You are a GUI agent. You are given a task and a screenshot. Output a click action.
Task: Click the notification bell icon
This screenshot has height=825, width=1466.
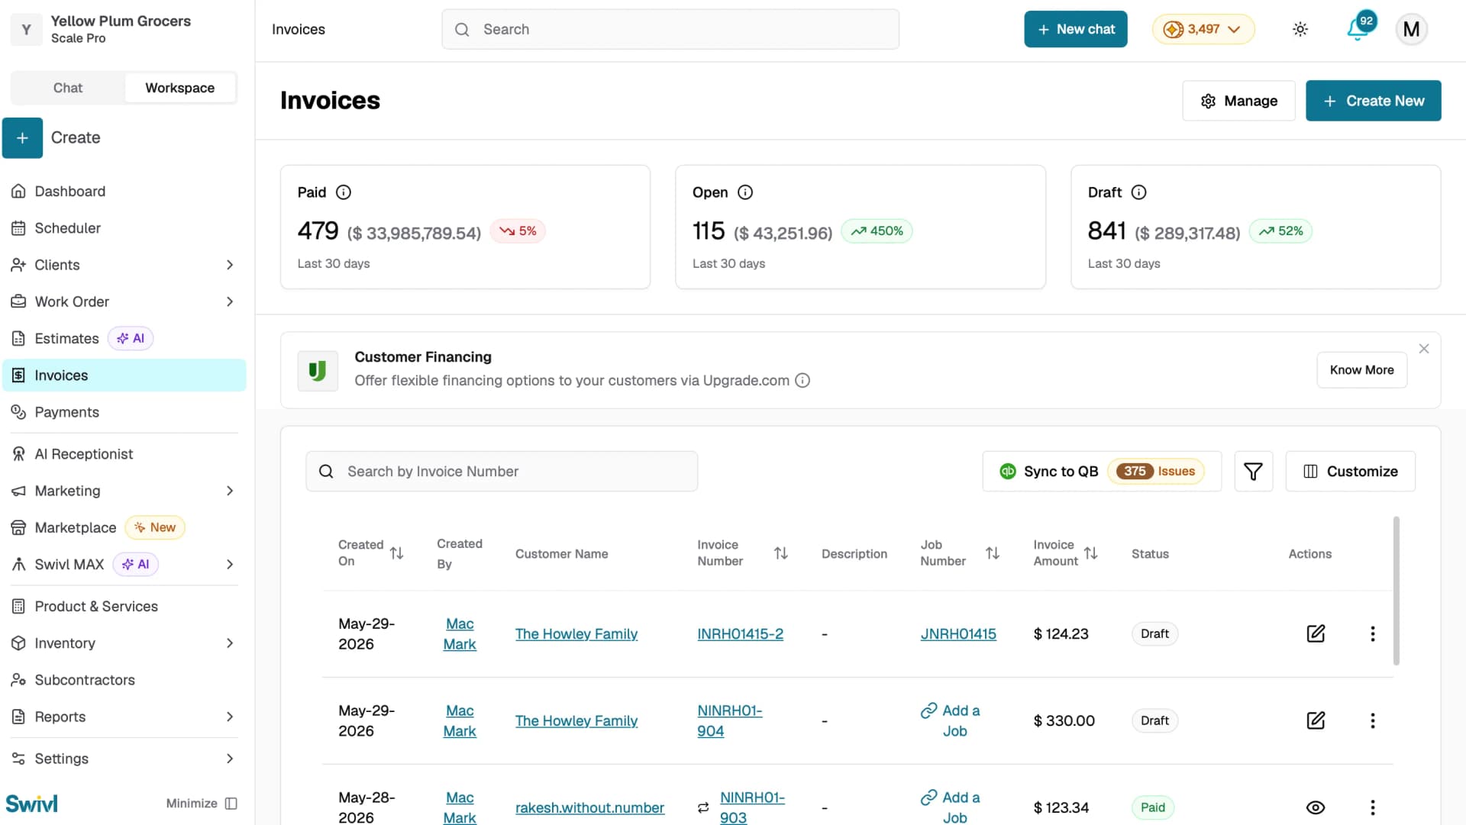(1357, 30)
